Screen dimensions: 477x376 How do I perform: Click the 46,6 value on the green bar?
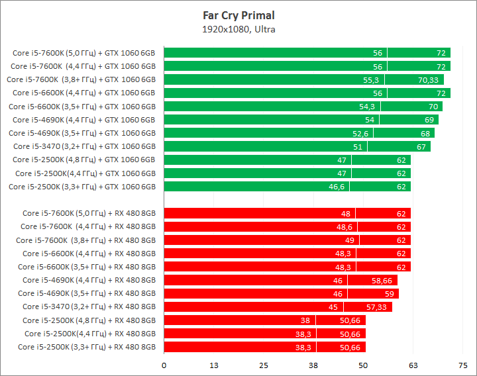pos(337,187)
